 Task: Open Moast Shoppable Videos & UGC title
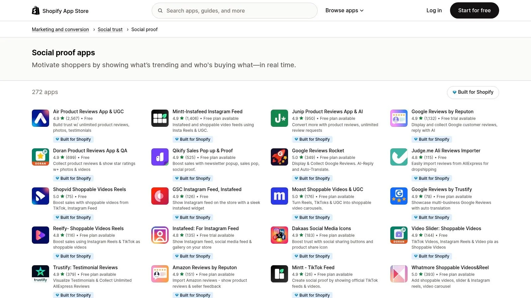328,189
